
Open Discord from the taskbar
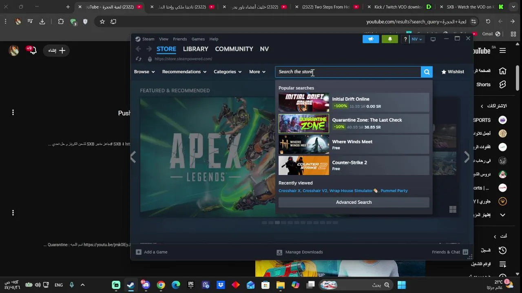coord(146,285)
